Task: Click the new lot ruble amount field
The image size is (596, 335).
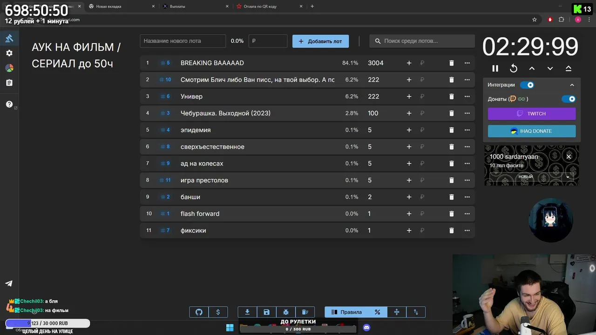Action: (268, 41)
